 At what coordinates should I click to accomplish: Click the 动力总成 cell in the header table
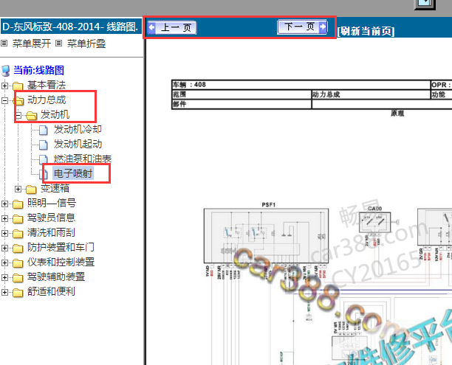click(371, 94)
